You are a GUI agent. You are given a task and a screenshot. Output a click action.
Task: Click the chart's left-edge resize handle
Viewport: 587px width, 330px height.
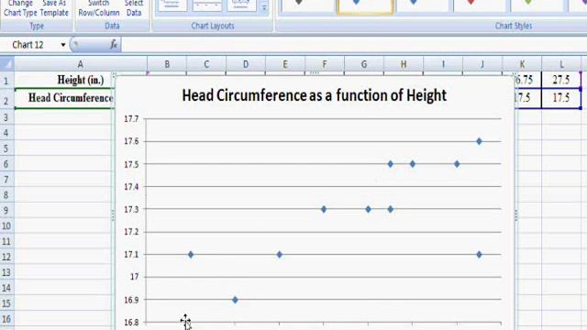coord(113,215)
